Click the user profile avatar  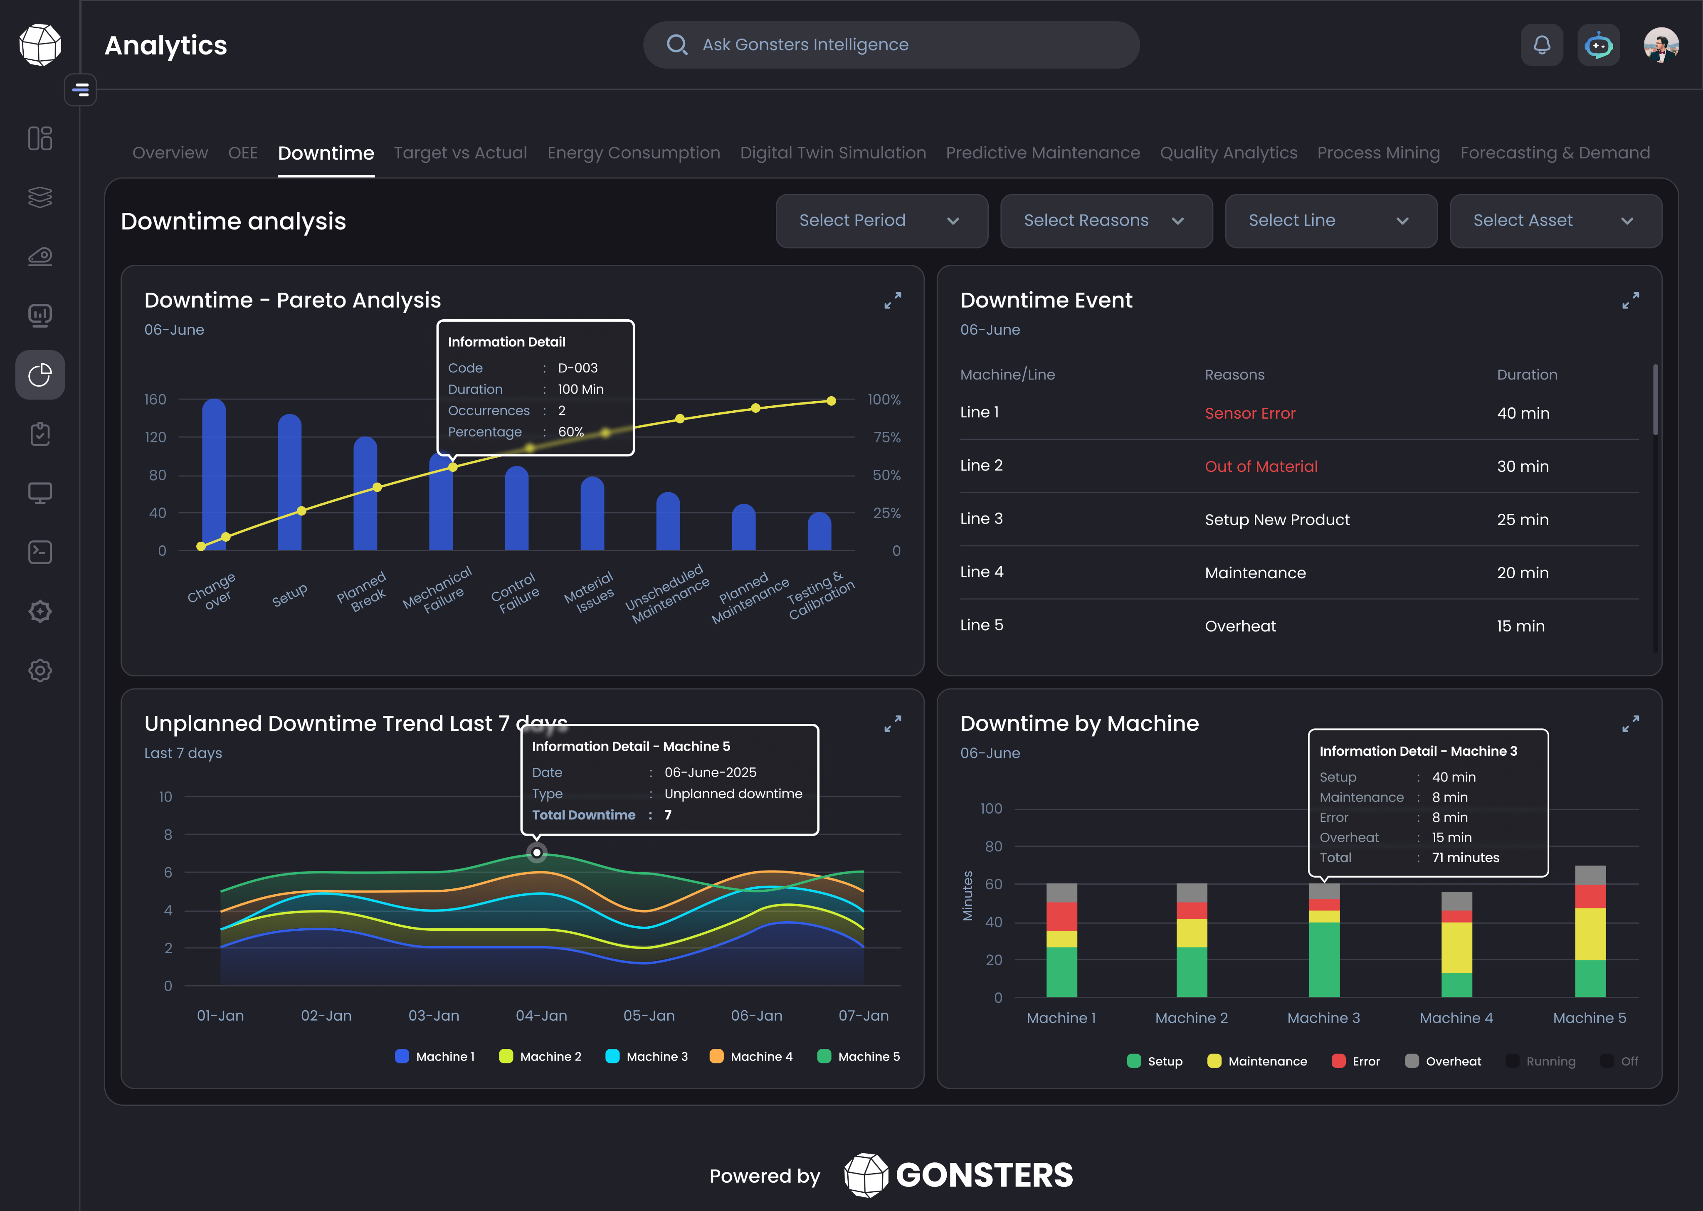point(1661,45)
